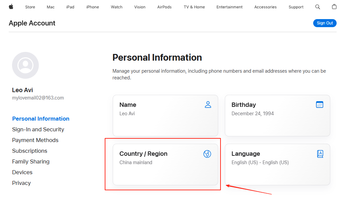
Task: Go to iPhone in navigation bar
Action: click(92, 7)
